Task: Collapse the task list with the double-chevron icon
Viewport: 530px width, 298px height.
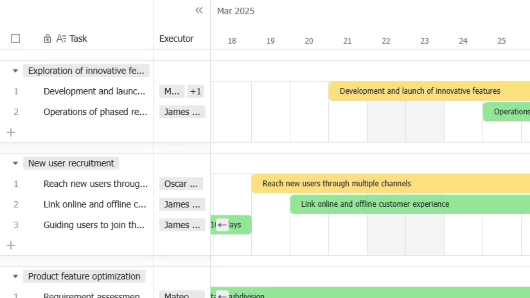Action: pos(199,10)
